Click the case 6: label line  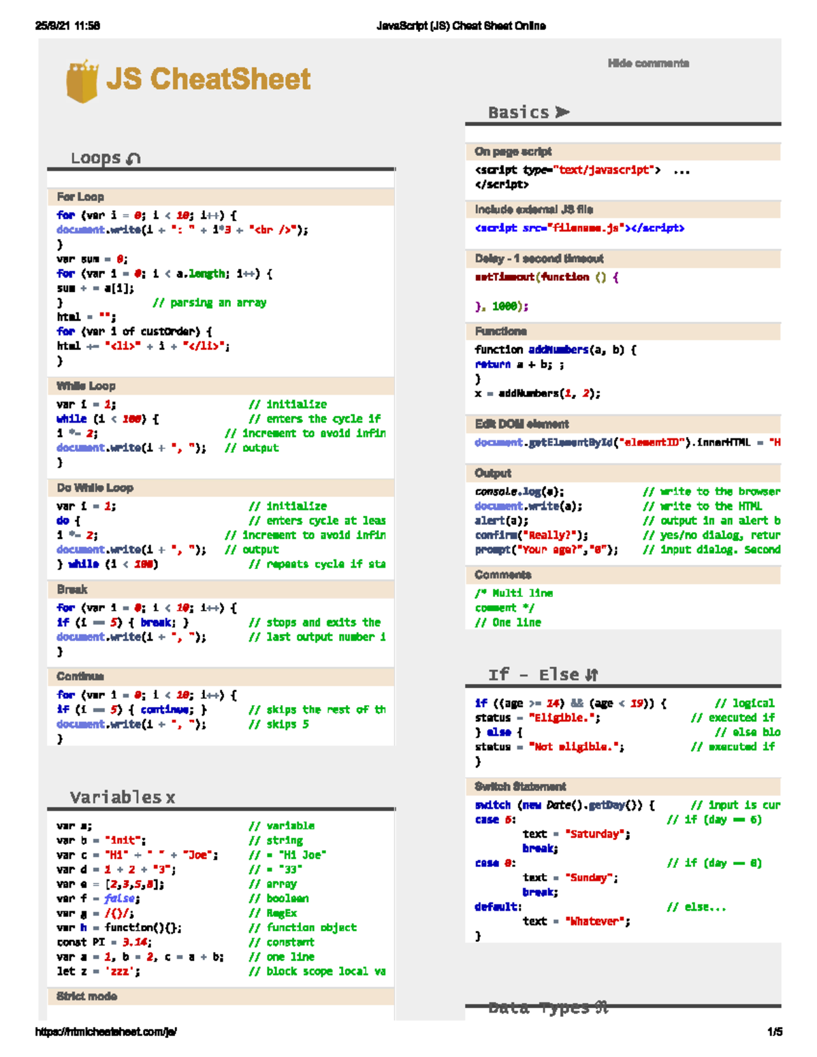[496, 820]
